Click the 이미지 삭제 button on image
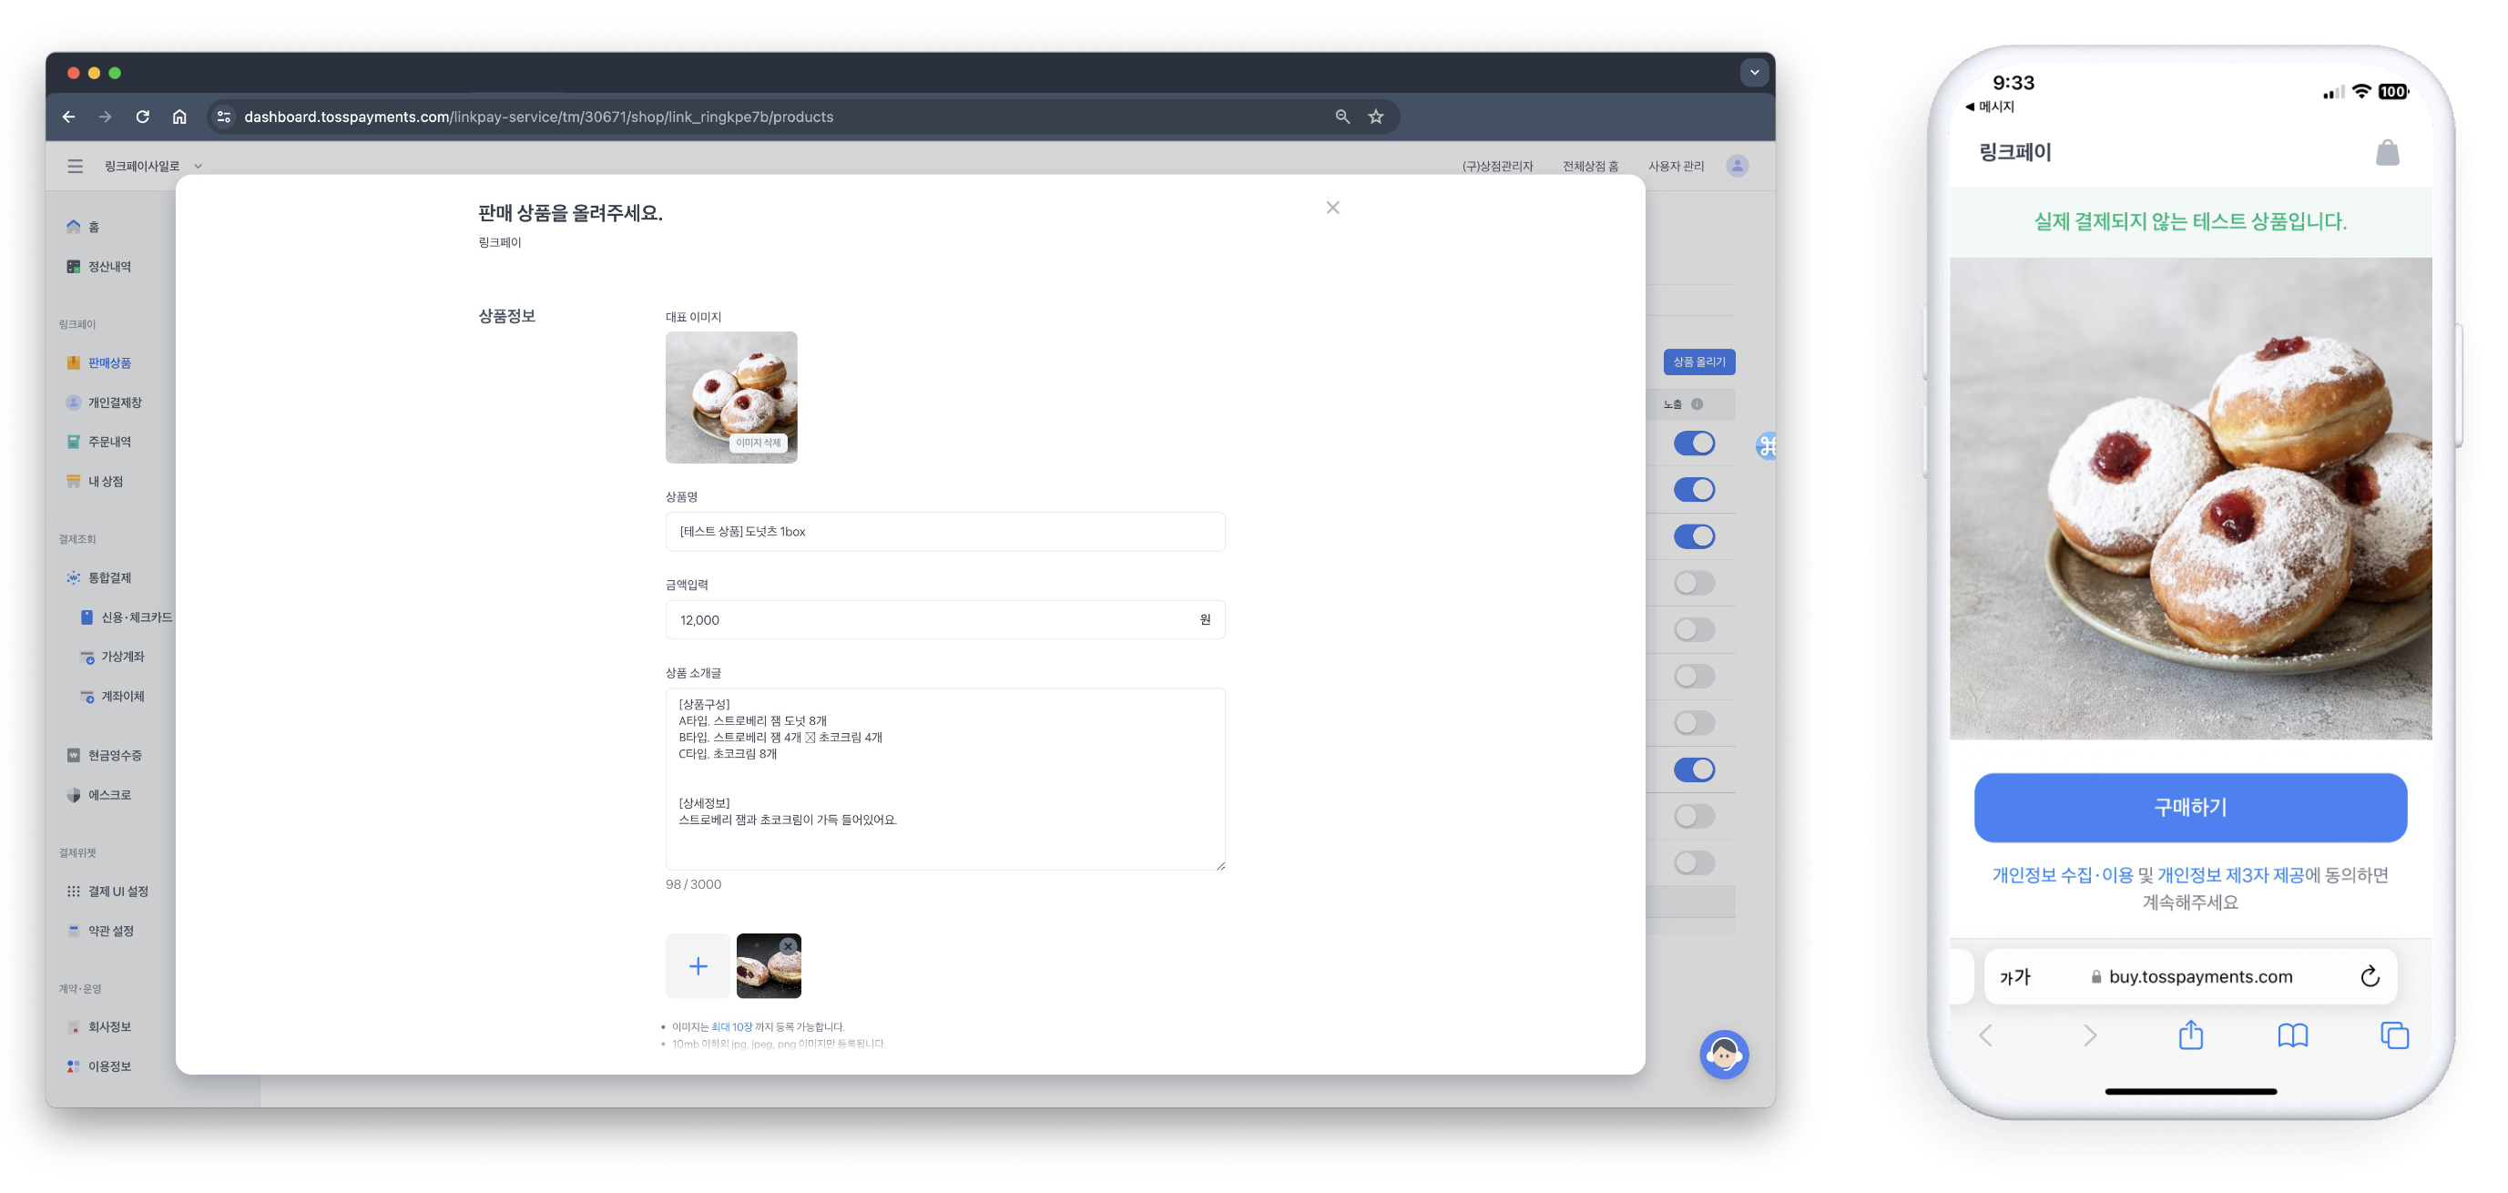This screenshot has width=2508, height=1193. [x=758, y=444]
